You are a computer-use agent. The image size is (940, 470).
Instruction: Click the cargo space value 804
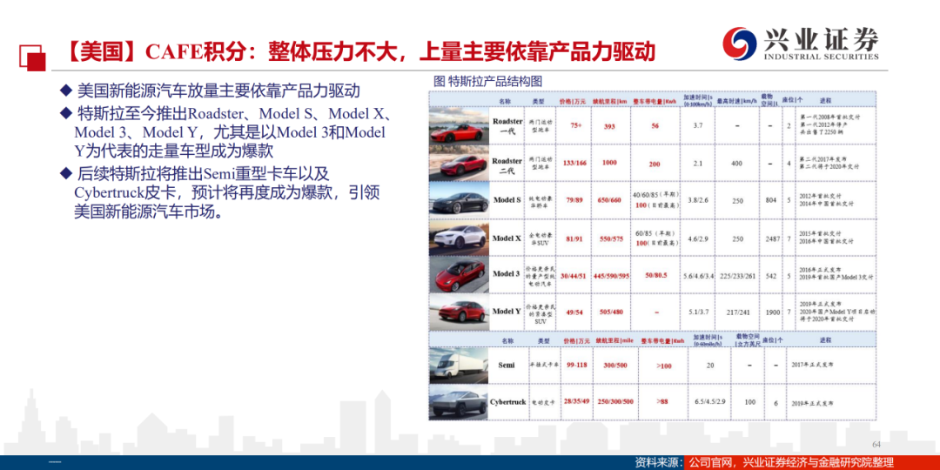[771, 200]
